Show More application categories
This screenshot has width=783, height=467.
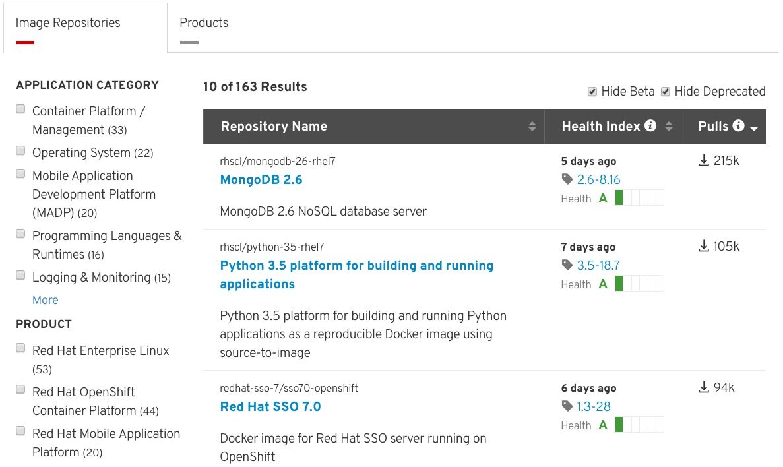(45, 300)
